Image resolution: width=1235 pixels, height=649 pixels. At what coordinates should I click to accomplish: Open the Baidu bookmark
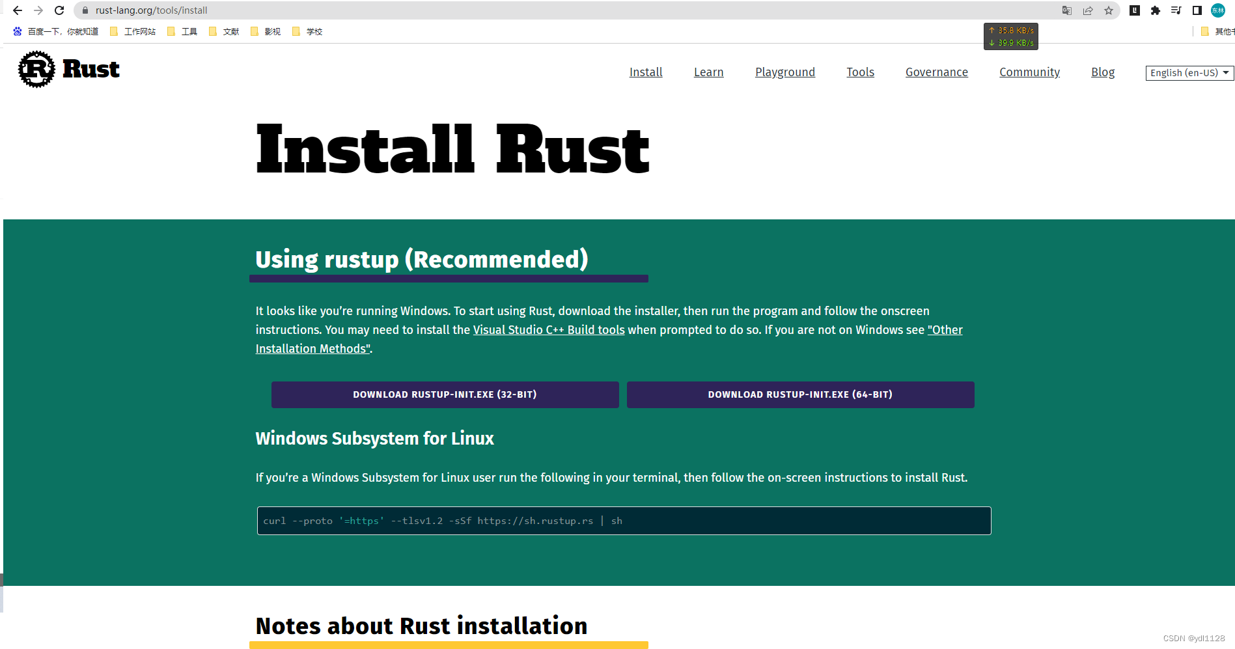click(x=55, y=31)
